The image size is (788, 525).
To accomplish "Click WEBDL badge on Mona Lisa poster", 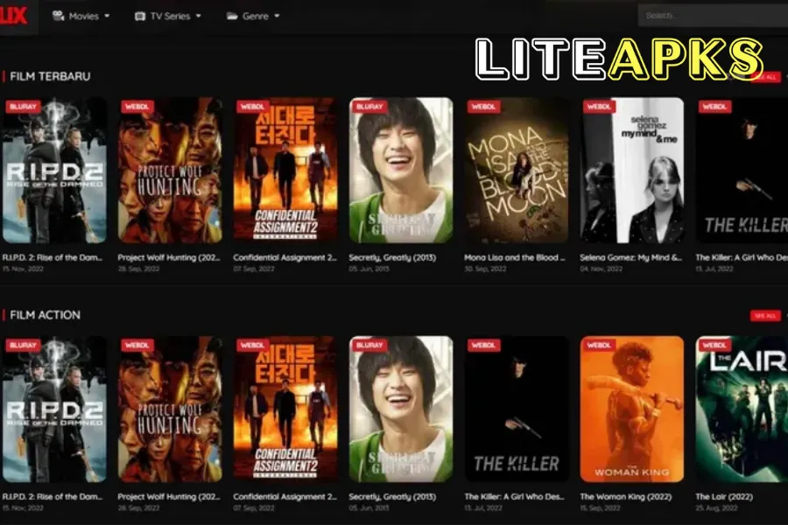I will 484,107.
